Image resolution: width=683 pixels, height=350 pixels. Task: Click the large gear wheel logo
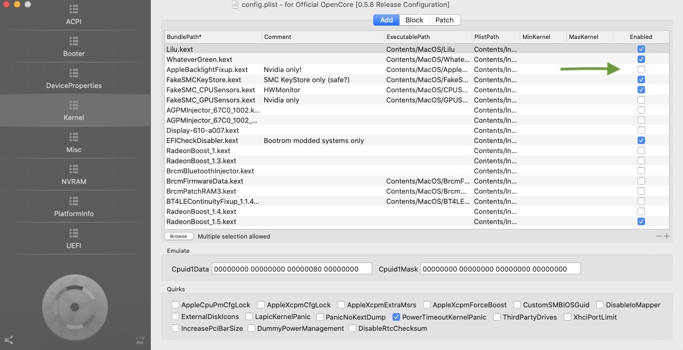(x=75, y=307)
